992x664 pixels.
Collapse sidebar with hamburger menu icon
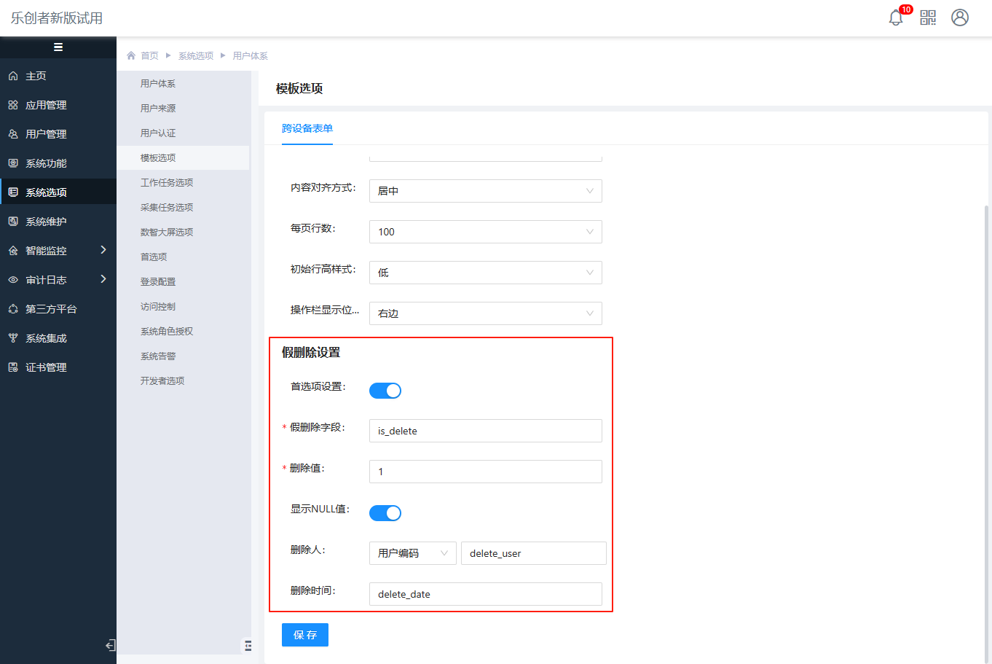click(58, 47)
